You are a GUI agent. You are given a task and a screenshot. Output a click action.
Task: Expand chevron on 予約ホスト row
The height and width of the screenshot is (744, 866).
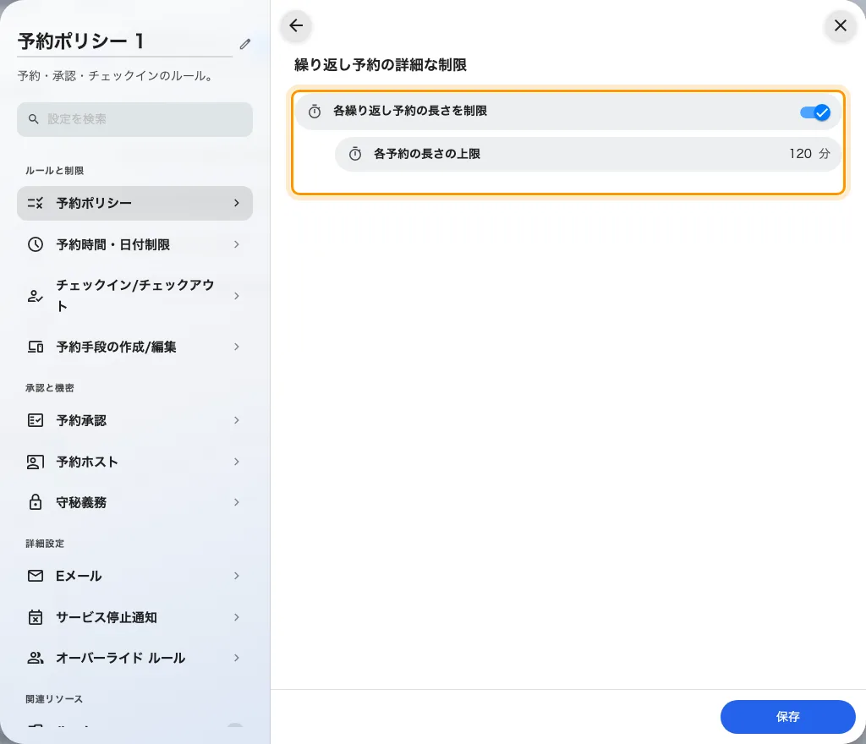(x=237, y=462)
